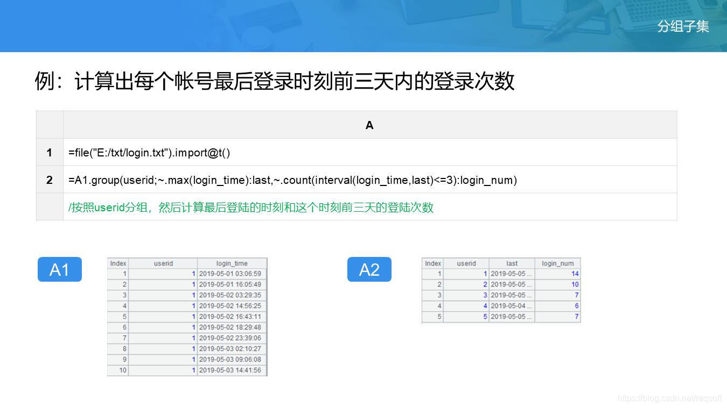Image resolution: width=727 pixels, height=408 pixels.
Task: Select login_num 7 in userid 3 row
Action: (x=558, y=295)
